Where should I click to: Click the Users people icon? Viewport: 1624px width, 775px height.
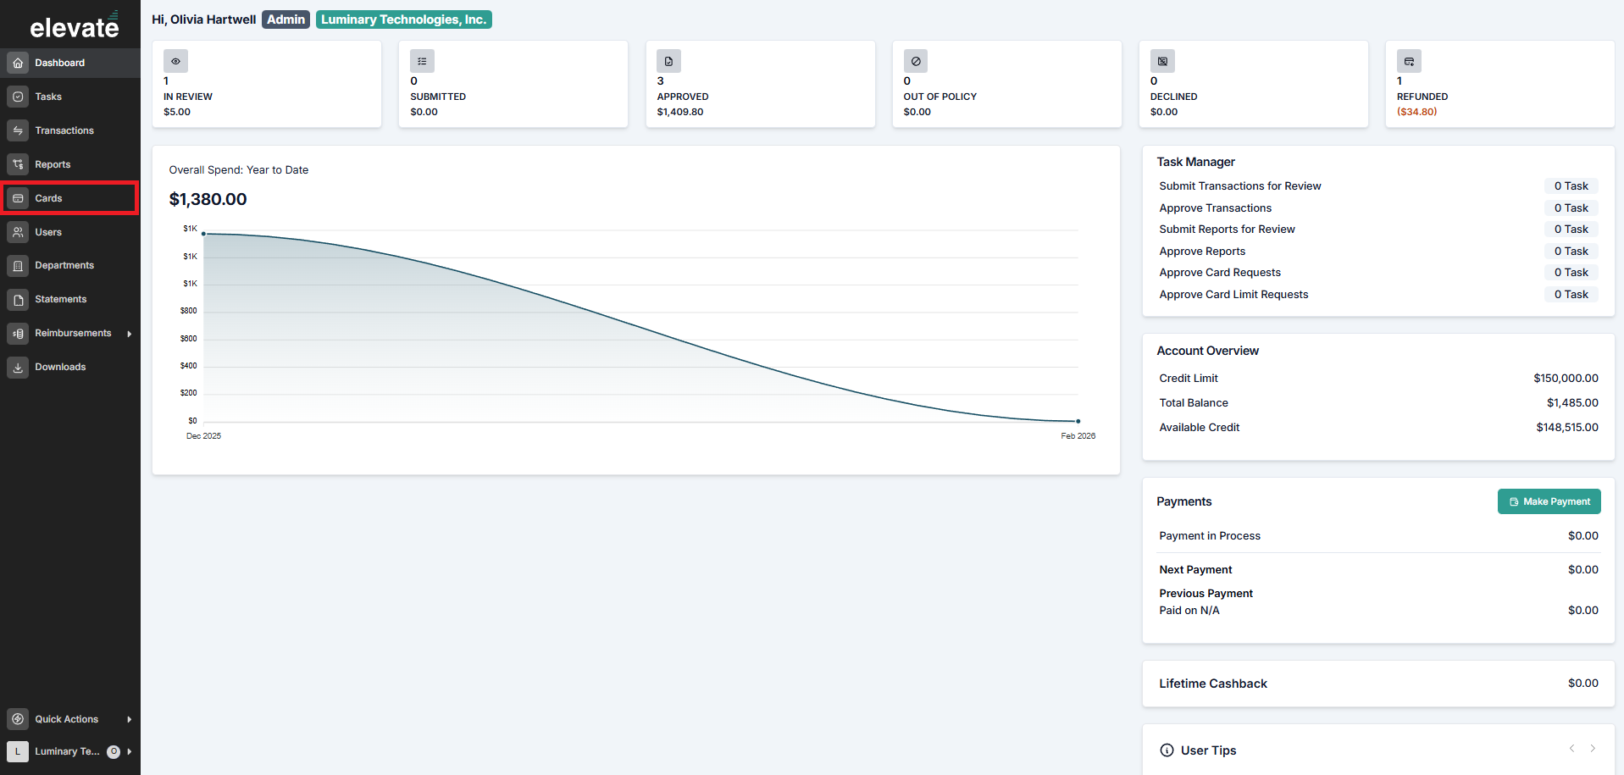(18, 232)
